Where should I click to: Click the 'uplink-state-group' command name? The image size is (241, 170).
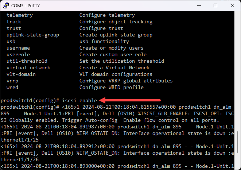[x=33, y=35]
